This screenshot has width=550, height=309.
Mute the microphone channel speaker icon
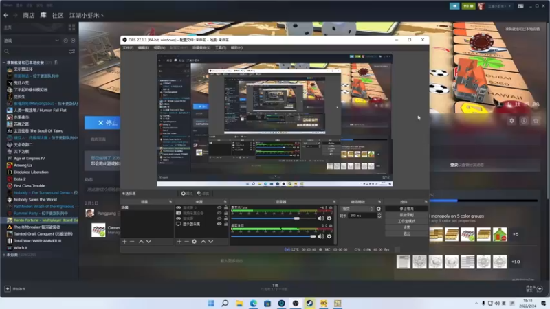pyautogui.click(x=320, y=218)
